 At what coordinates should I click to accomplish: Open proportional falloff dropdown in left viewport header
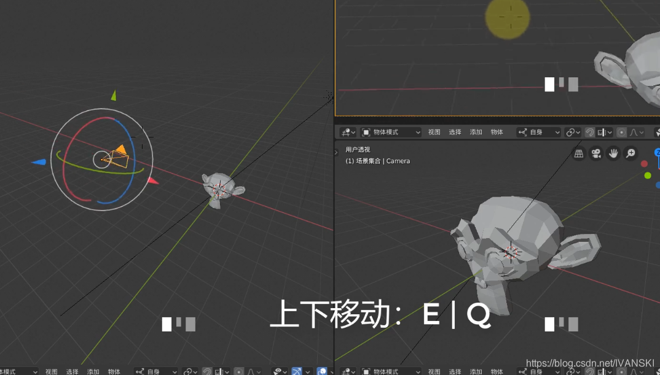(253, 372)
